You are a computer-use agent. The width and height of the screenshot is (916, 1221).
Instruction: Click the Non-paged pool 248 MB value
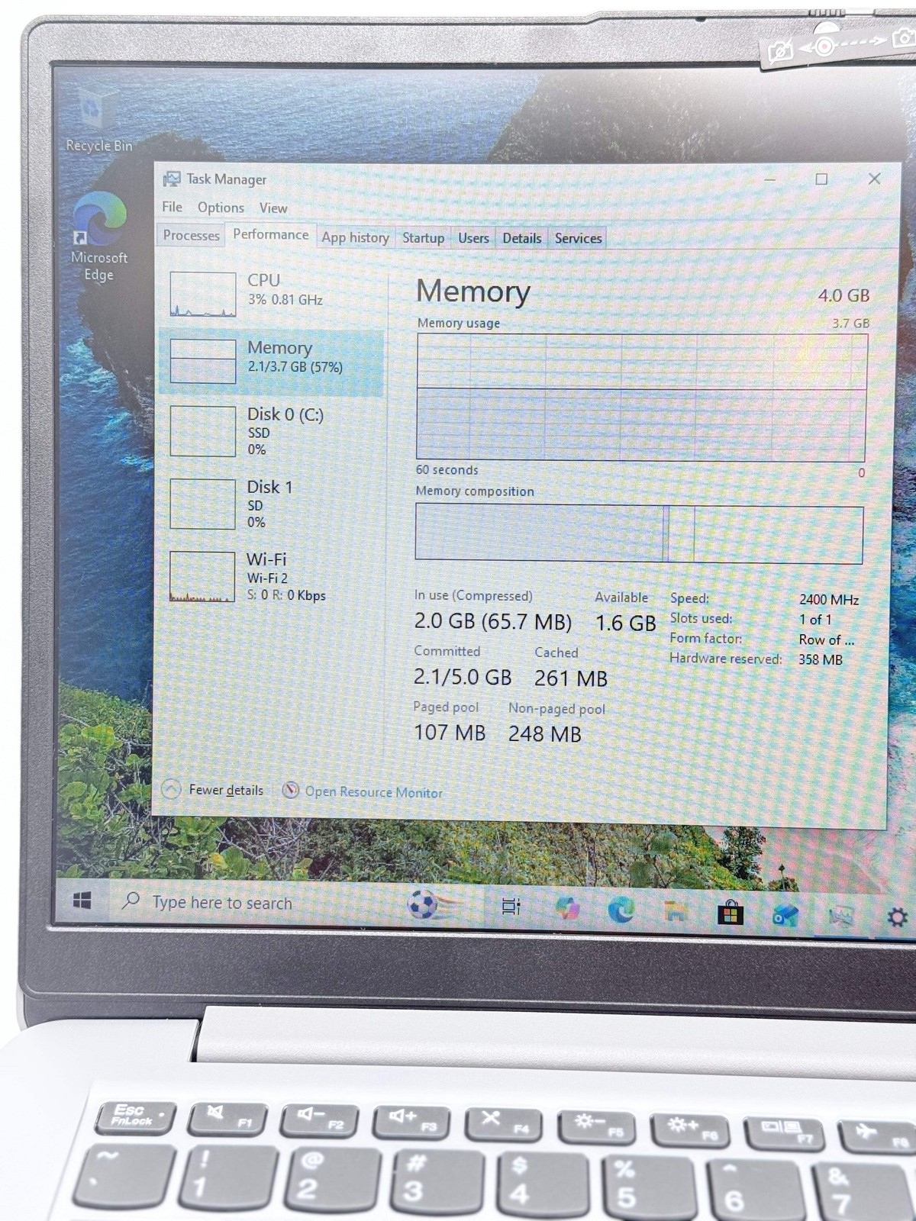pyautogui.click(x=545, y=734)
